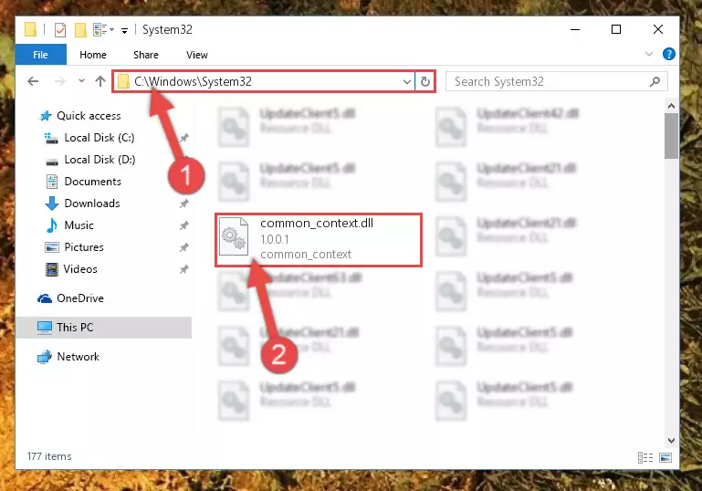Click the pin icon beside Music
Image resolution: width=702 pixels, height=491 pixels.
tap(184, 226)
